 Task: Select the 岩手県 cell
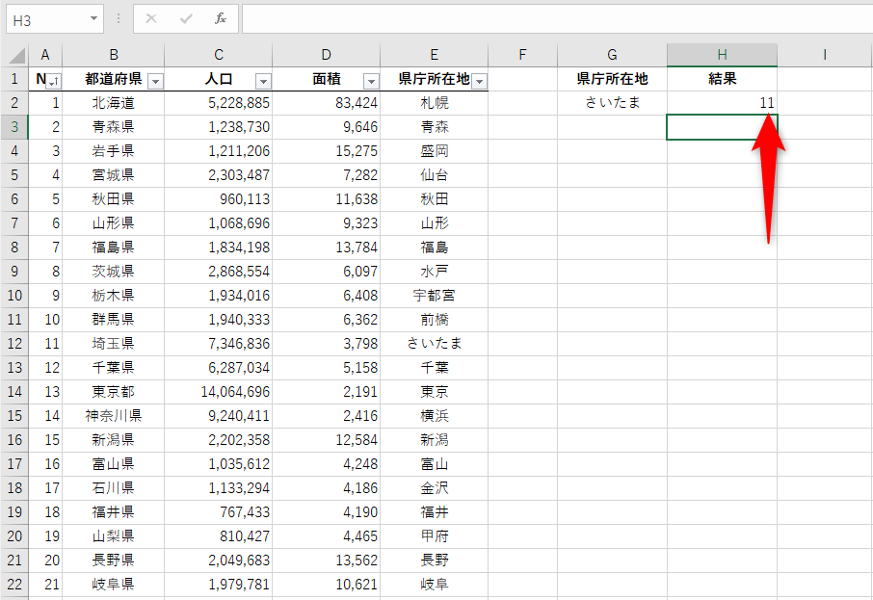(x=114, y=151)
